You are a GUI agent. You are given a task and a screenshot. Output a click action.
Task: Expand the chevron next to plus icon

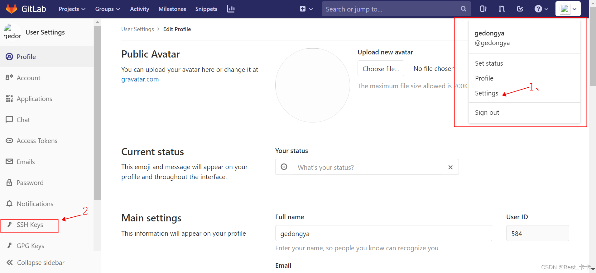point(311,9)
